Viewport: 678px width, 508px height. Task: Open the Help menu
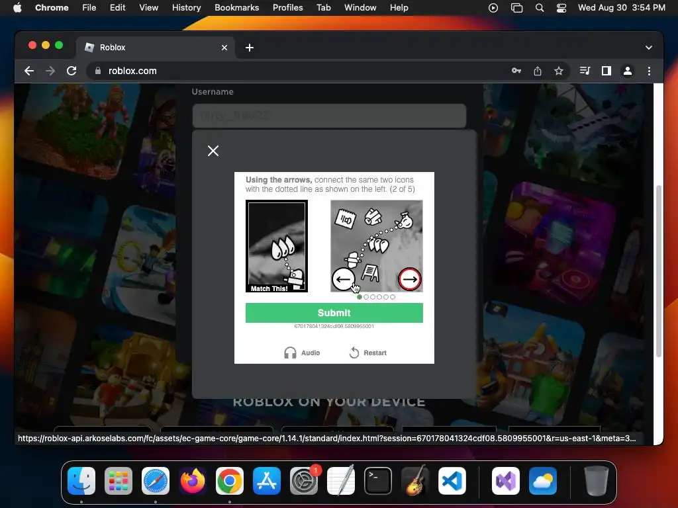coord(399,8)
